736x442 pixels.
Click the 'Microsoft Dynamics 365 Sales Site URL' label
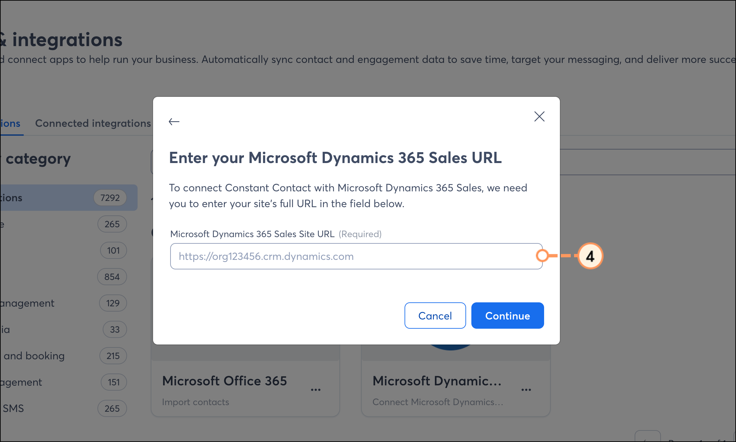[252, 234]
